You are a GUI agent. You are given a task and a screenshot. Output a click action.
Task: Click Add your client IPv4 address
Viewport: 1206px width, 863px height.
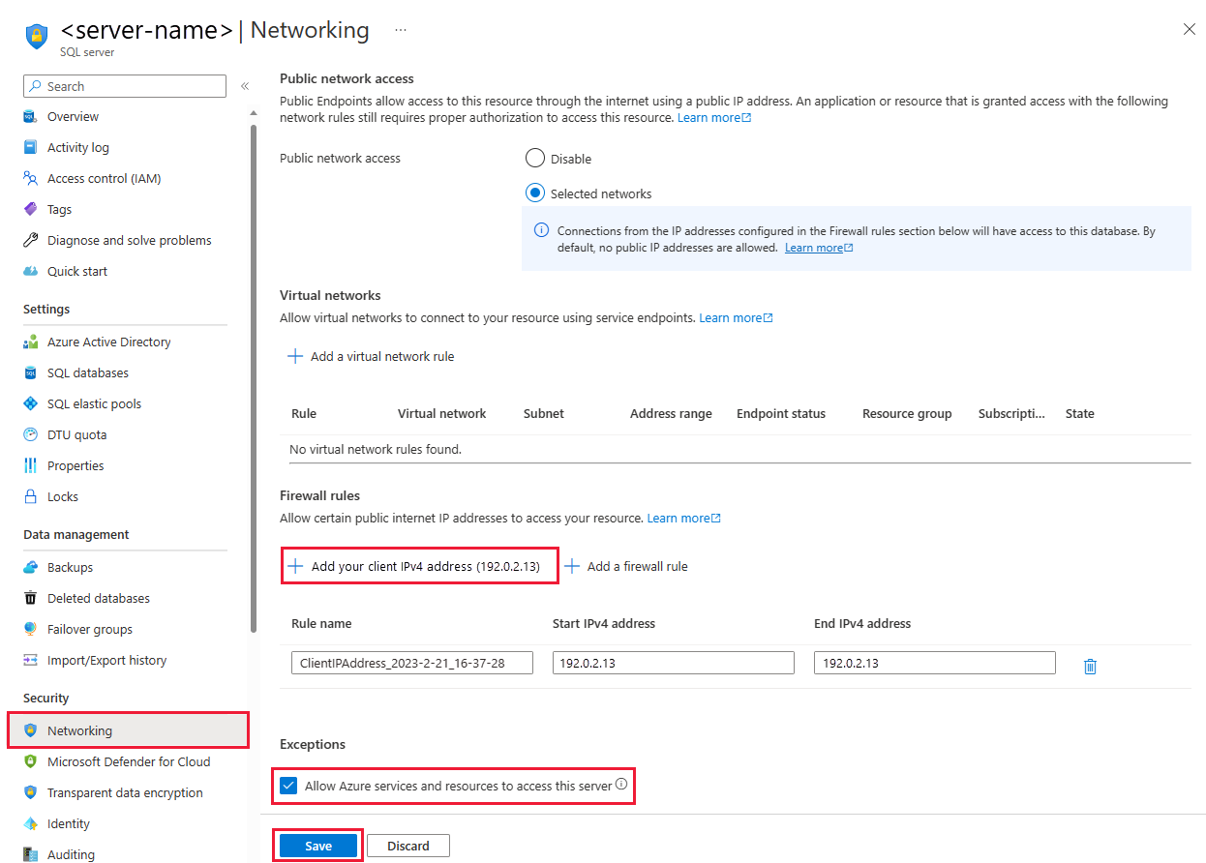point(414,566)
